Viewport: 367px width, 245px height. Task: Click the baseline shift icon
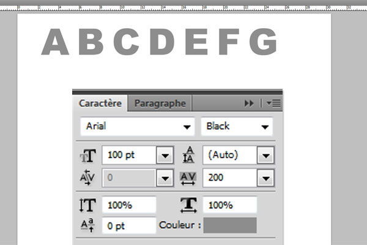click(87, 225)
